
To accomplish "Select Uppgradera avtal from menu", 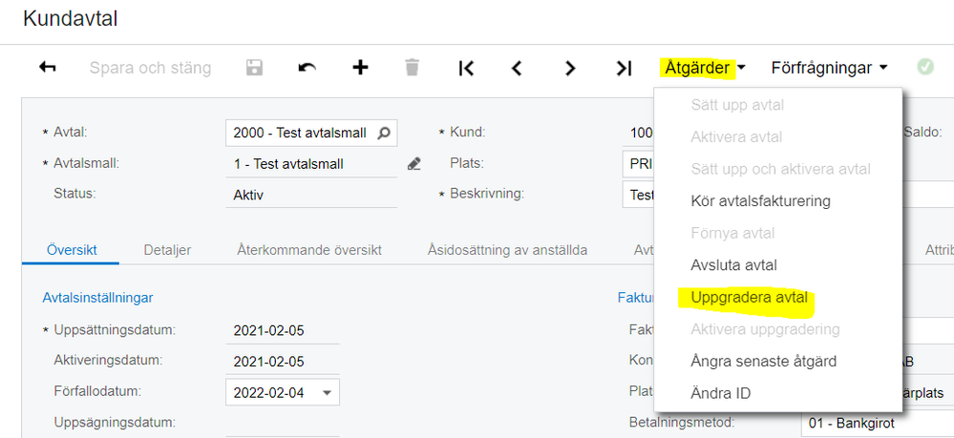I will tap(749, 298).
